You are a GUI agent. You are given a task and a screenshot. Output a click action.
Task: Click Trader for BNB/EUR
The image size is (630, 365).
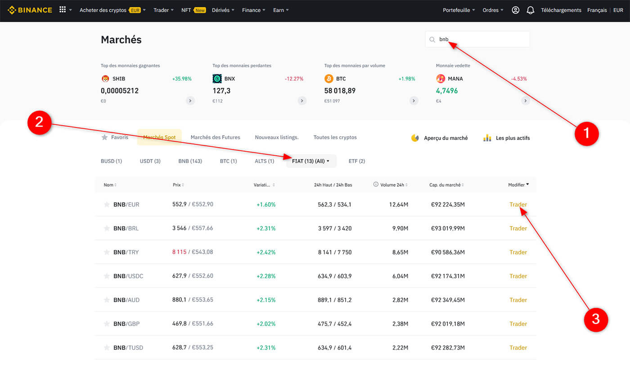click(518, 204)
